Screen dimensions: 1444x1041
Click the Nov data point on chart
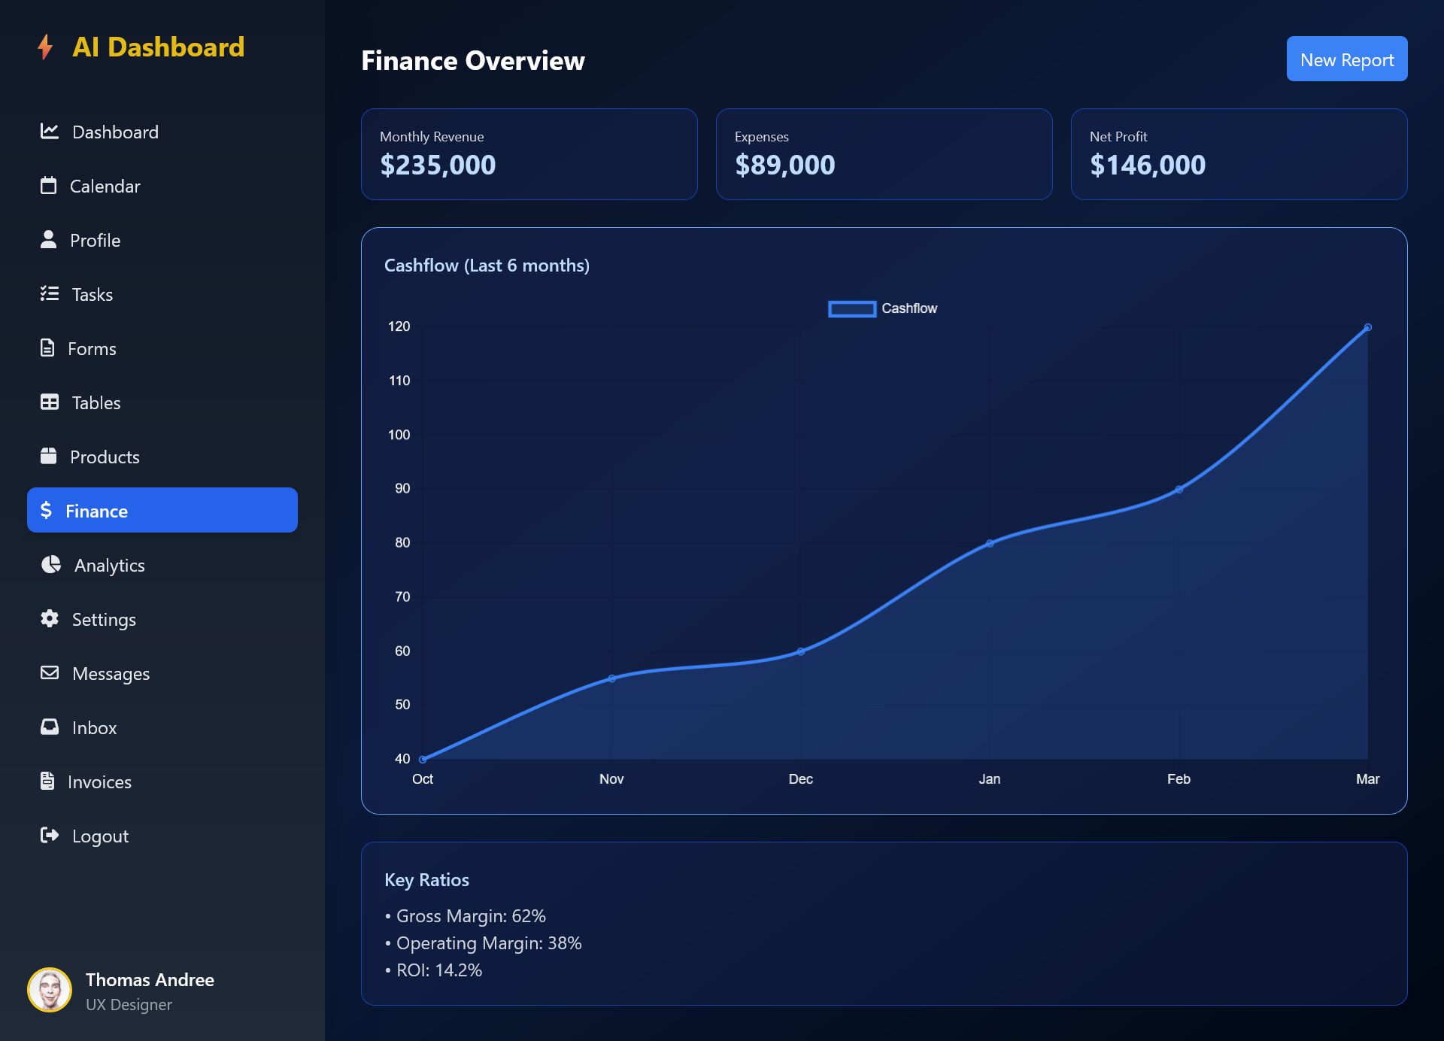pos(612,678)
